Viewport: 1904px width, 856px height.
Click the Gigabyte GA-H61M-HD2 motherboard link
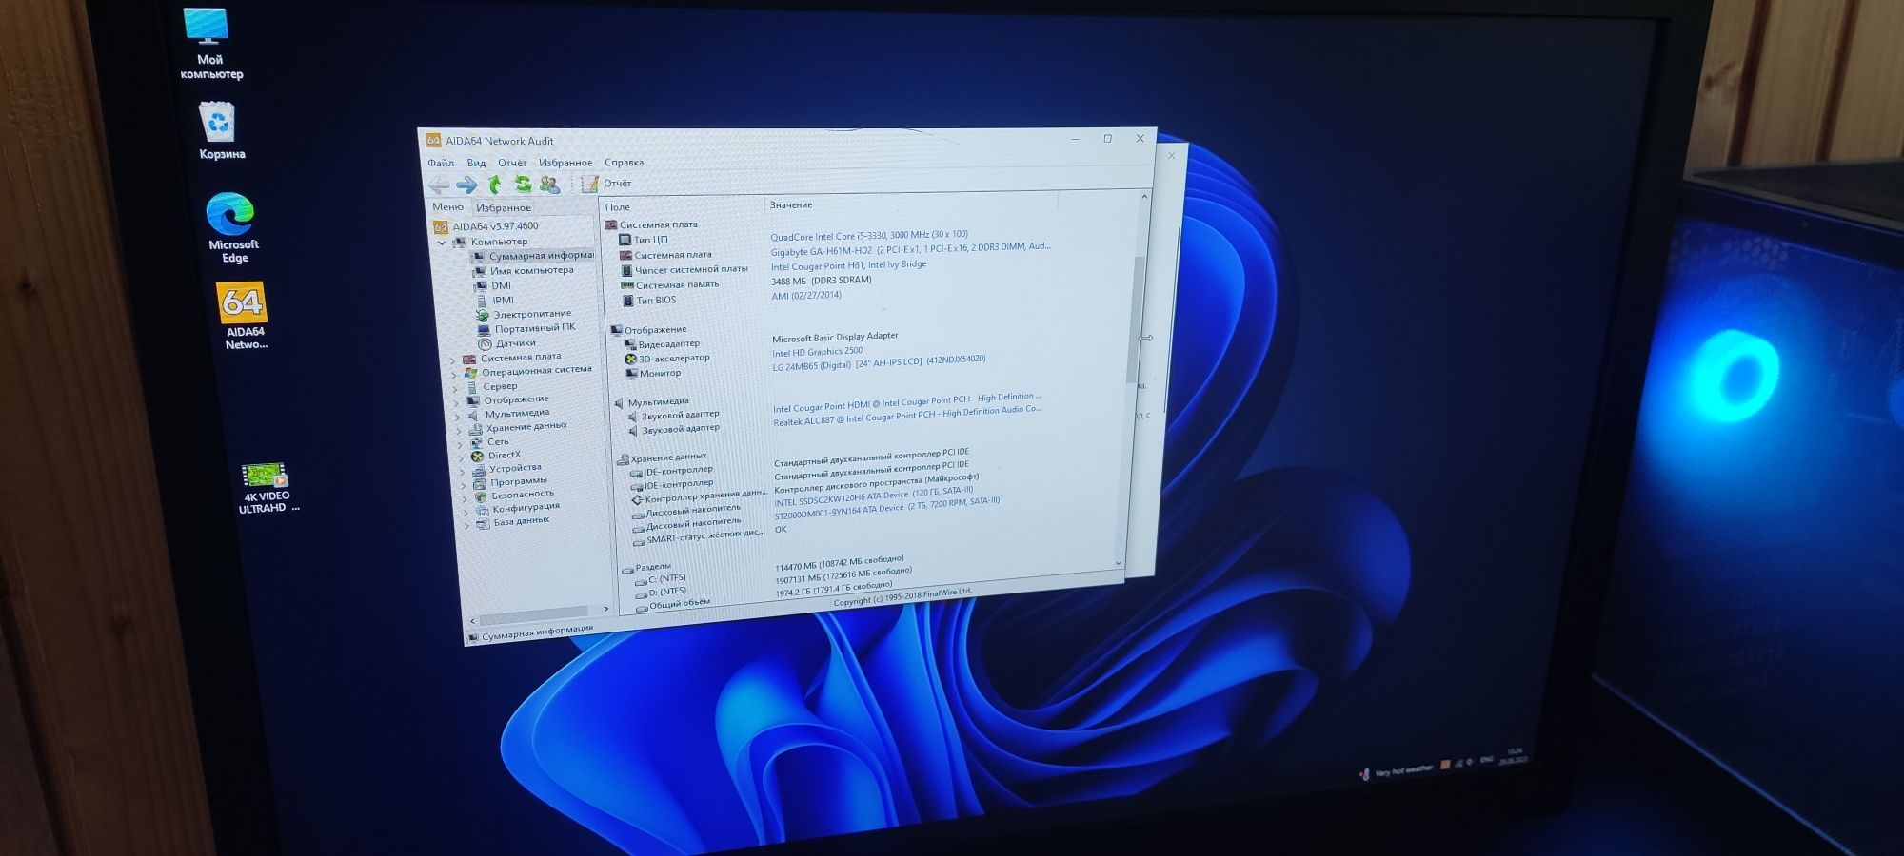tap(910, 249)
